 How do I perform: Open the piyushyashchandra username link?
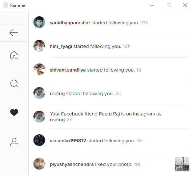click(x=72, y=164)
